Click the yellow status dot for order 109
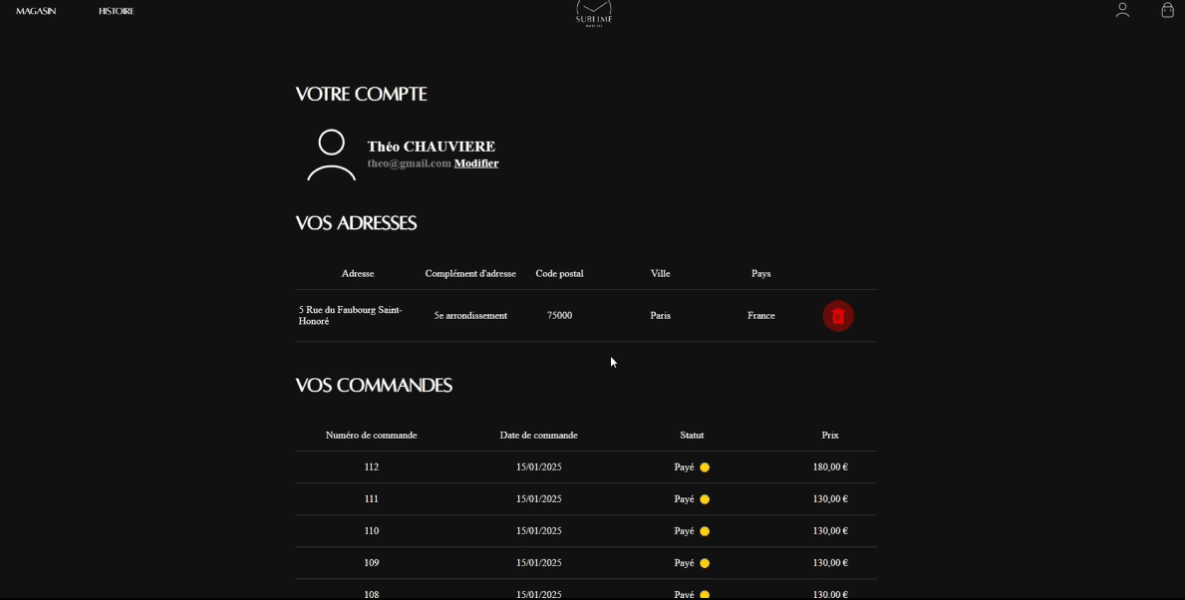 705,563
